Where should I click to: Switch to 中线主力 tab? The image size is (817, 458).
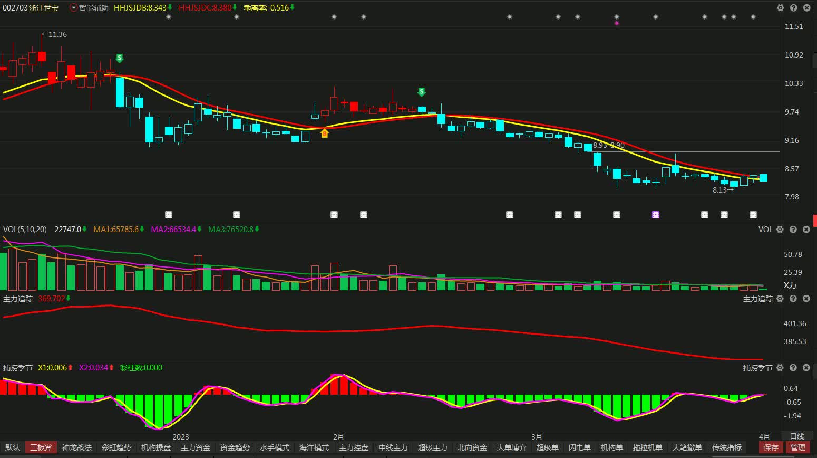tap(393, 447)
